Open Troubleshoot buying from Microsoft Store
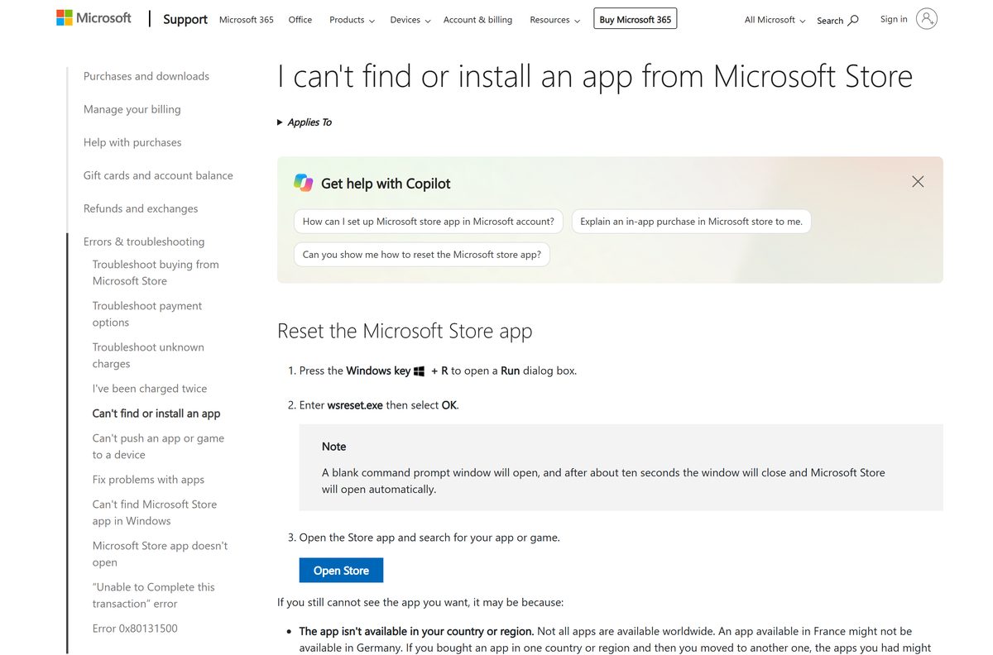Screen dimensions: 993x655 [156, 273]
